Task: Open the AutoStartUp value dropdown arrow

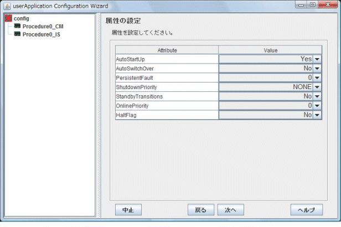Action: point(317,59)
